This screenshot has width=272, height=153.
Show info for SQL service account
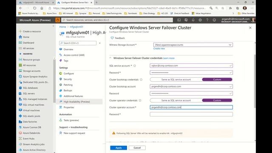(135, 66)
